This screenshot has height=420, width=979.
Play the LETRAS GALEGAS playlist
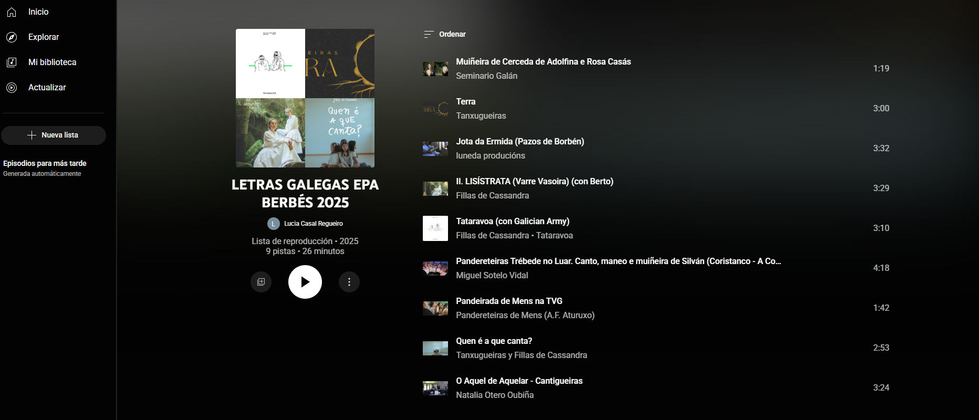tap(305, 282)
